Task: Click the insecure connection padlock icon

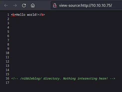Action: point(55,5)
